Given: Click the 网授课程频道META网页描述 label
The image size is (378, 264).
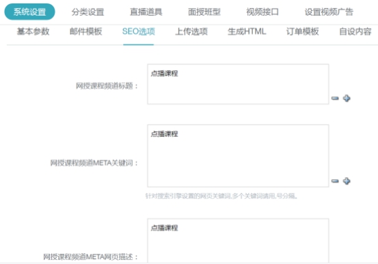Looking at the screenshot, I should pyautogui.click(x=91, y=256).
